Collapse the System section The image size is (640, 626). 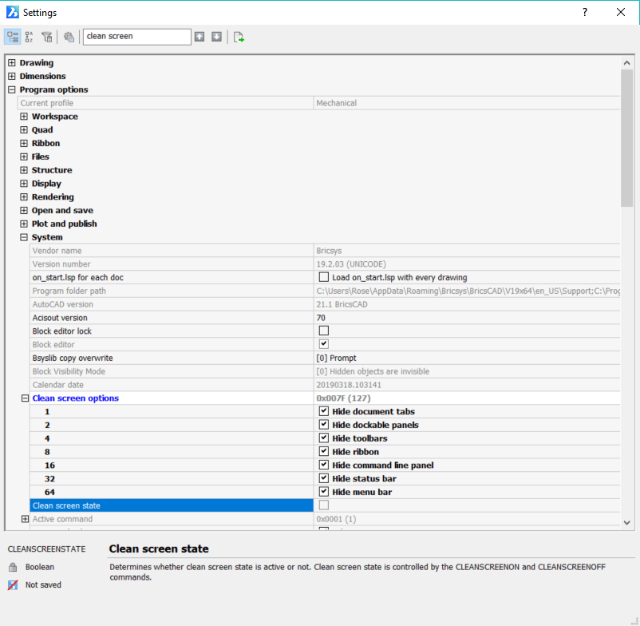pos(24,236)
